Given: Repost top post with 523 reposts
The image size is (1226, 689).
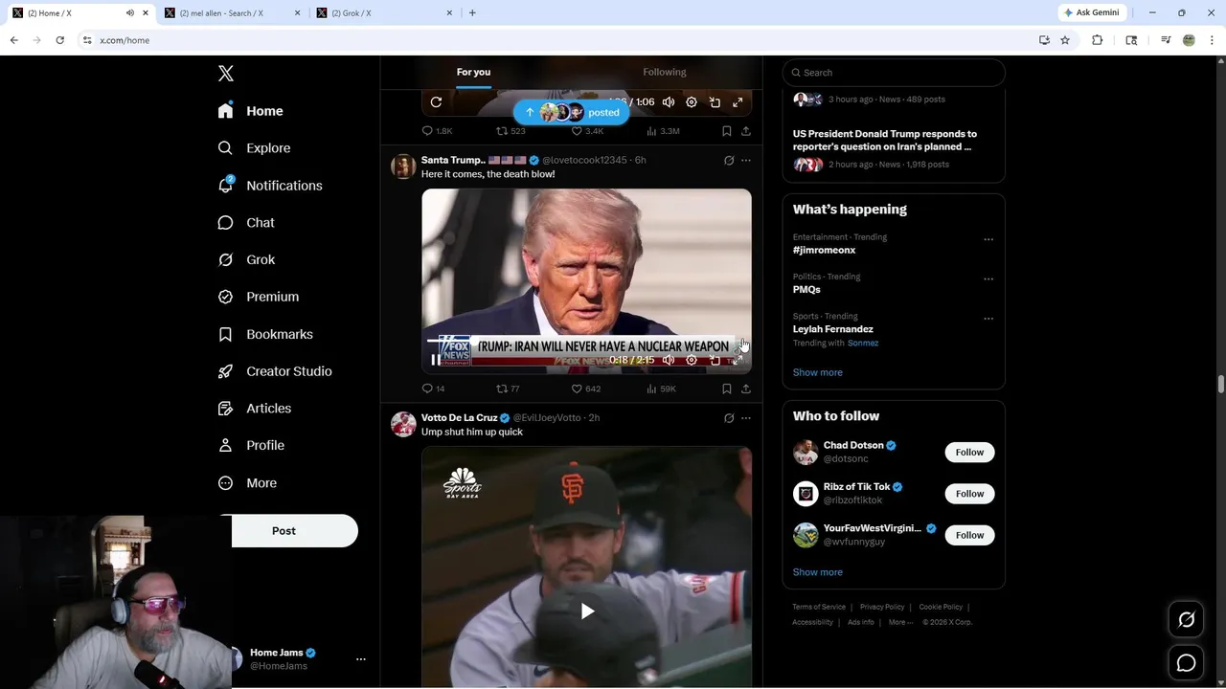Looking at the screenshot, I should tap(511, 131).
